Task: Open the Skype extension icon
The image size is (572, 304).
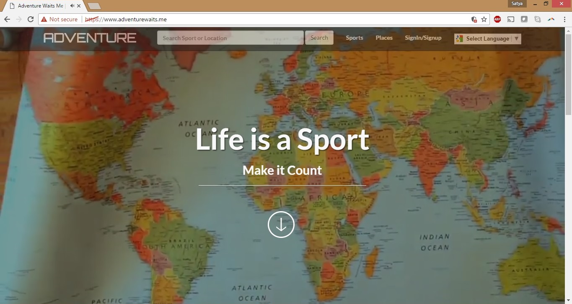Action: pyautogui.click(x=538, y=19)
